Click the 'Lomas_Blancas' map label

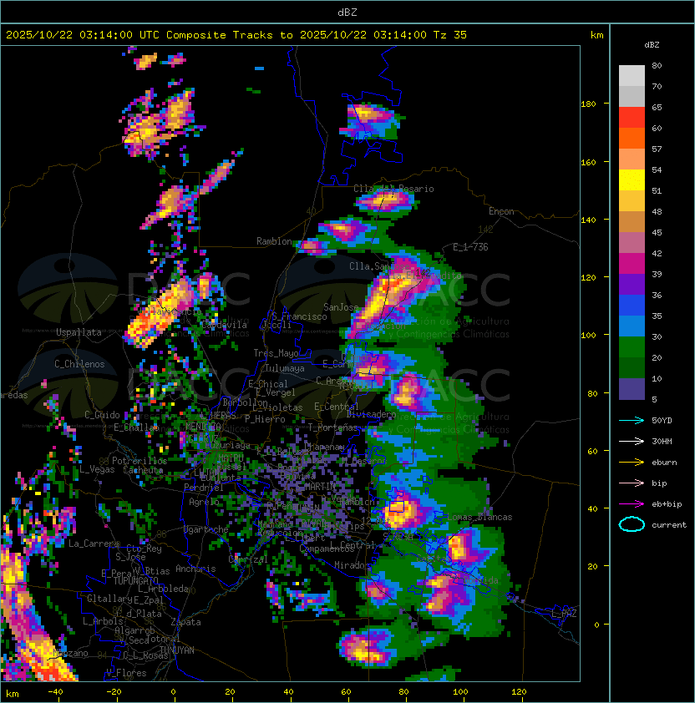479,517
